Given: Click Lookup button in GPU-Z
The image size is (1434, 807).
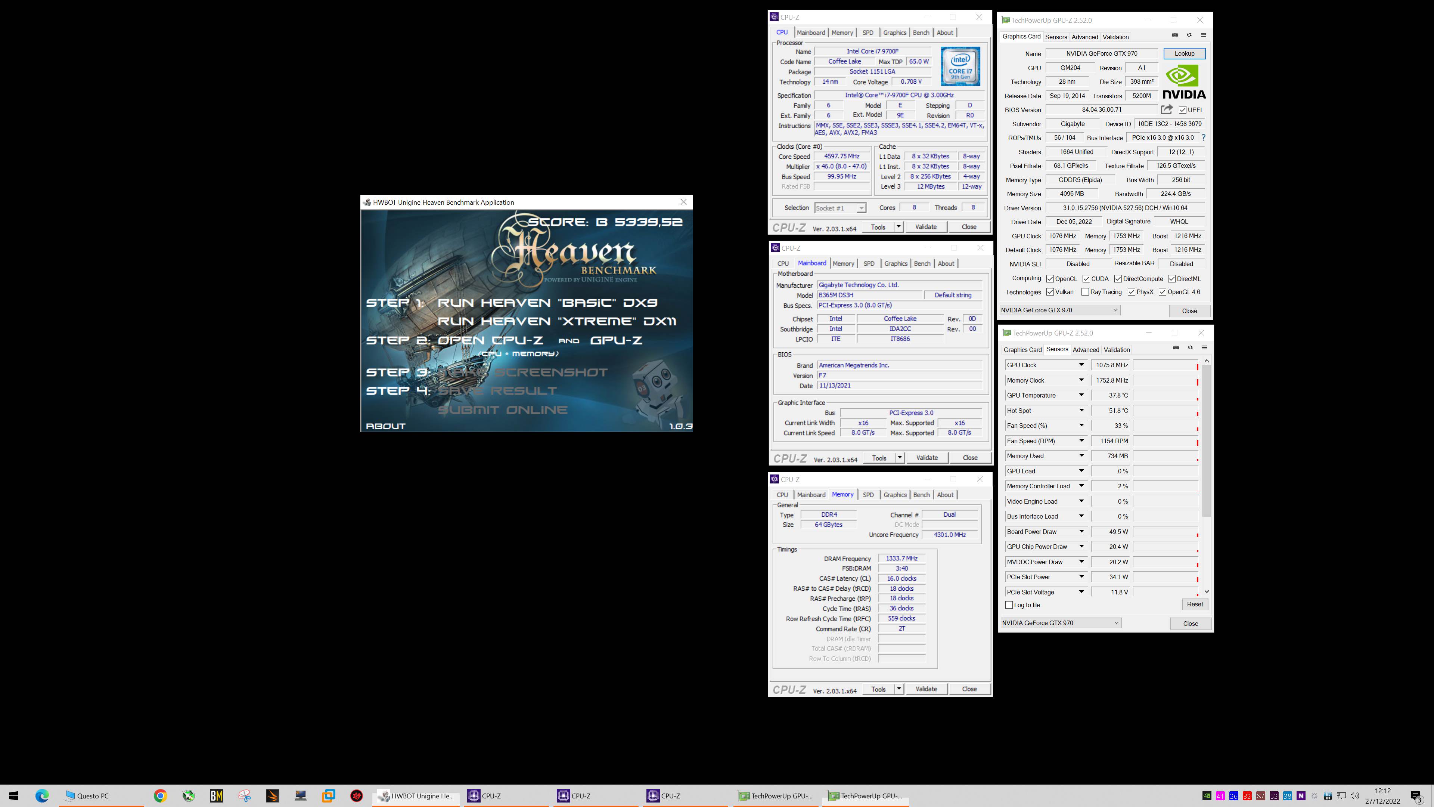Looking at the screenshot, I should (1184, 53).
